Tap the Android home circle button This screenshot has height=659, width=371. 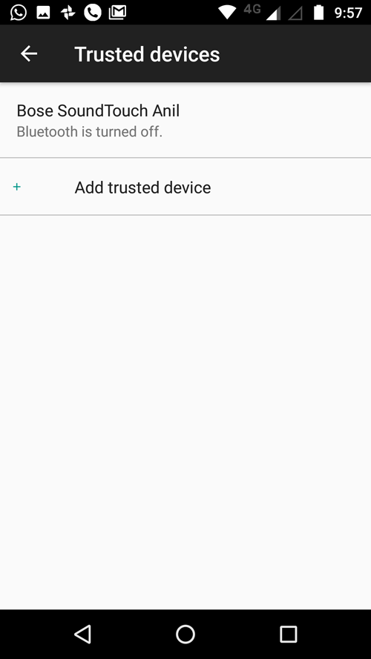click(x=185, y=634)
